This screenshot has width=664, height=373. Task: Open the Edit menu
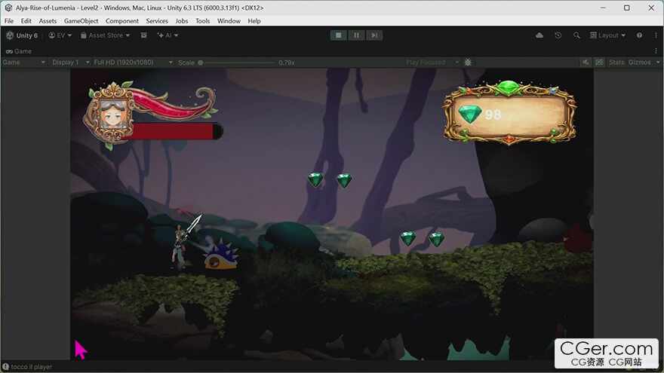pos(26,21)
